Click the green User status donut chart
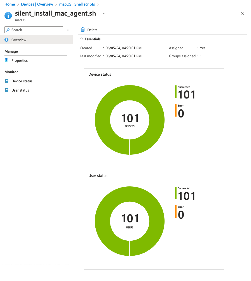Image resolution: width=251 pixels, height=281 pixels. click(102, 221)
